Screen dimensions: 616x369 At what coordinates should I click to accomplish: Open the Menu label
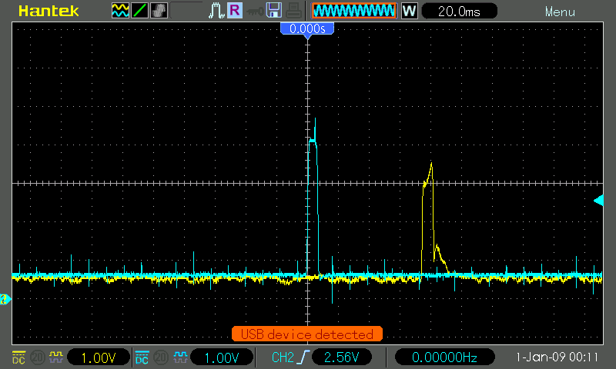pyautogui.click(x=560, y=12)
